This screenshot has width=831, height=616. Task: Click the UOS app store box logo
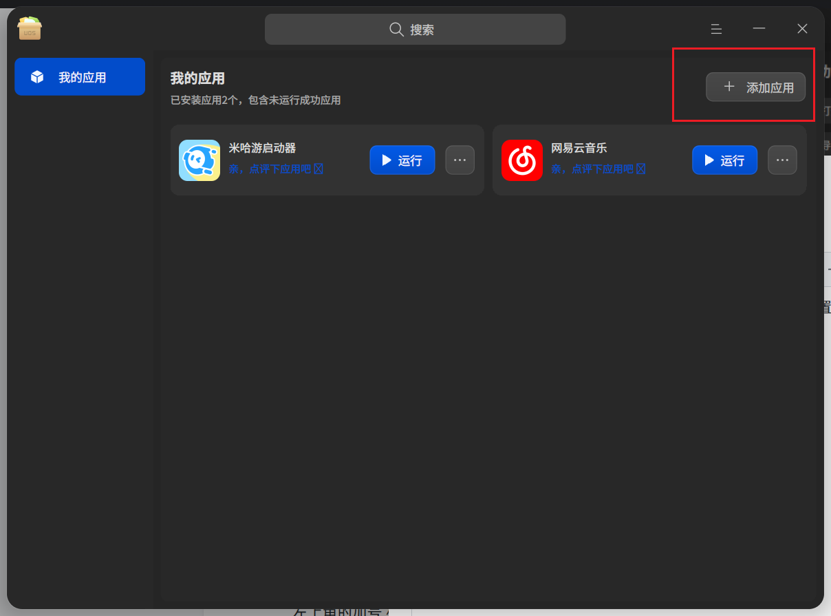(x=30, y=28)
